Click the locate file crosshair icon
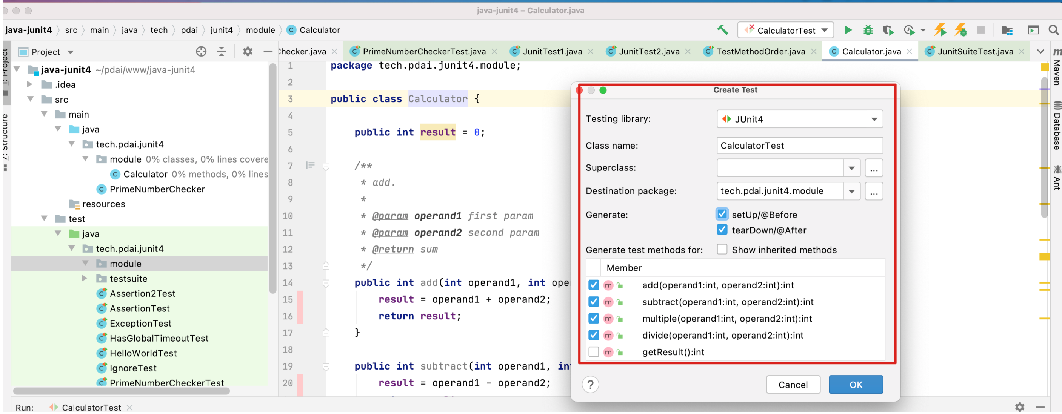This screenshot has height=414, width=1062. pyautogui.click(x=201, y=52)
